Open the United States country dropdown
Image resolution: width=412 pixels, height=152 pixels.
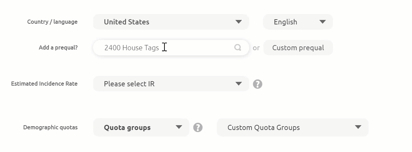click(x=171, y=22)
